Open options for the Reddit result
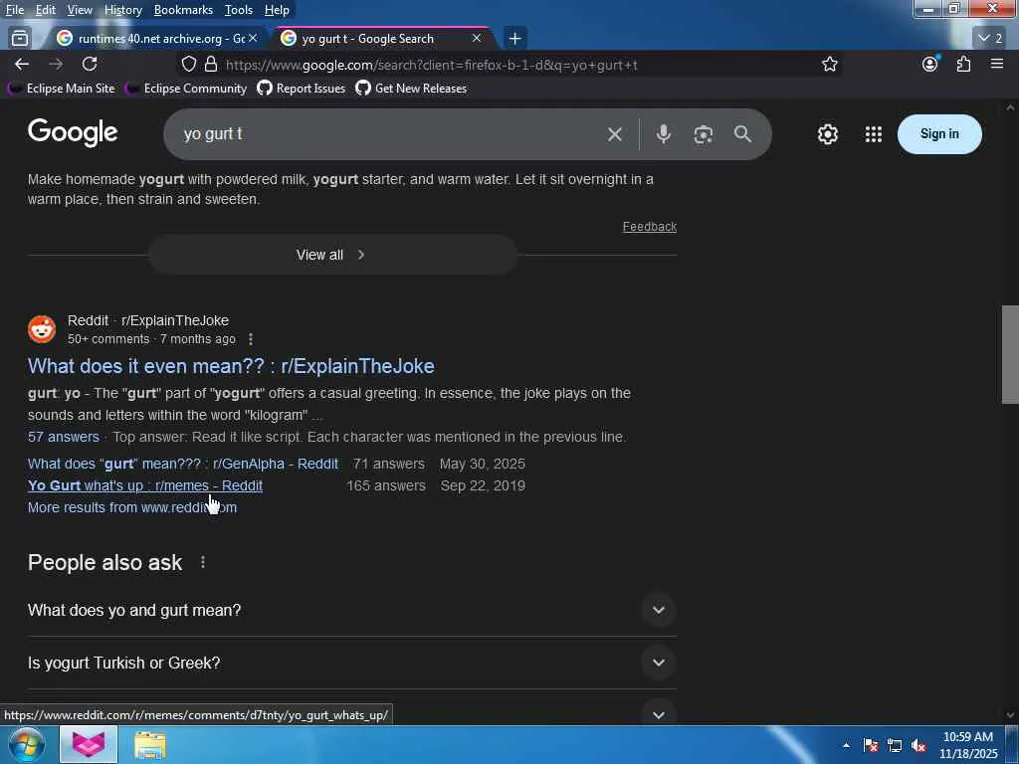1019x764 pixels. 250,339
